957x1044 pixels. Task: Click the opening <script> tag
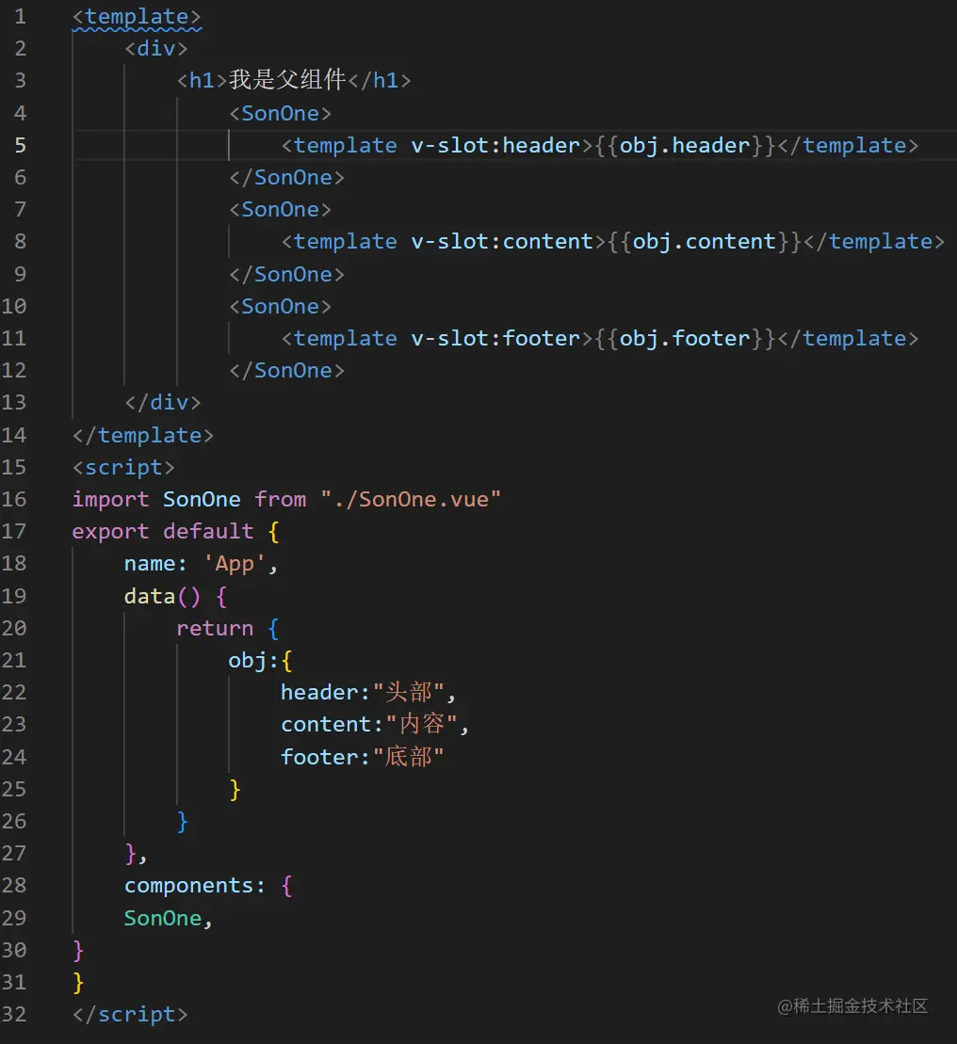123,468
